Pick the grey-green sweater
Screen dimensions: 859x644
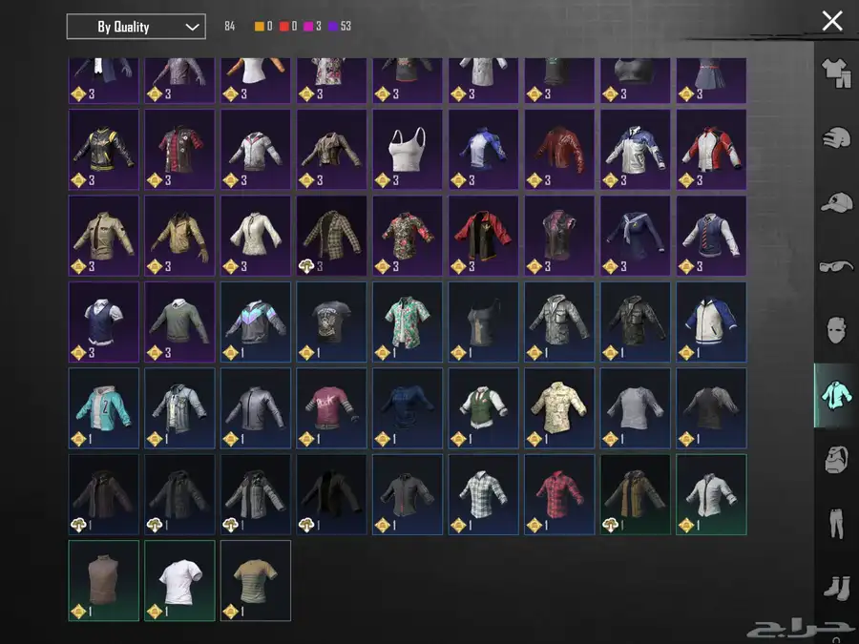point(179,322)
